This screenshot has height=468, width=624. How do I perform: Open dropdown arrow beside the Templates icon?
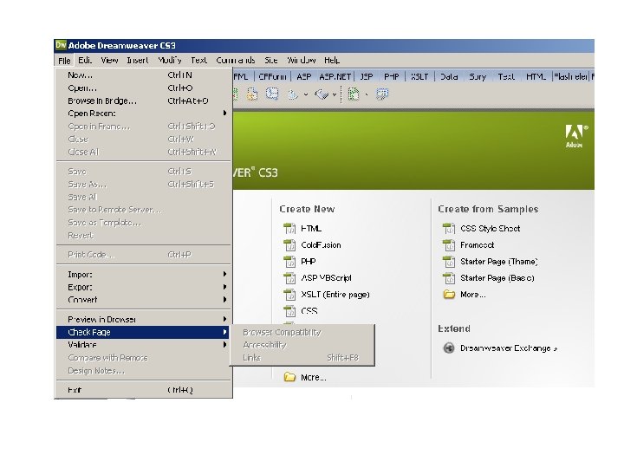366,94
